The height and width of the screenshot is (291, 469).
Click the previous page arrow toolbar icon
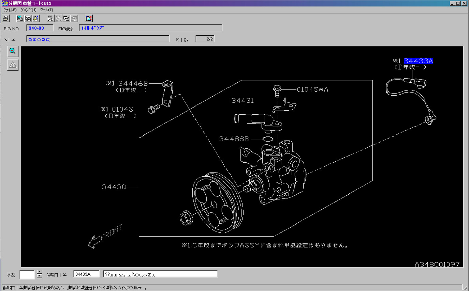coord(66,18)
